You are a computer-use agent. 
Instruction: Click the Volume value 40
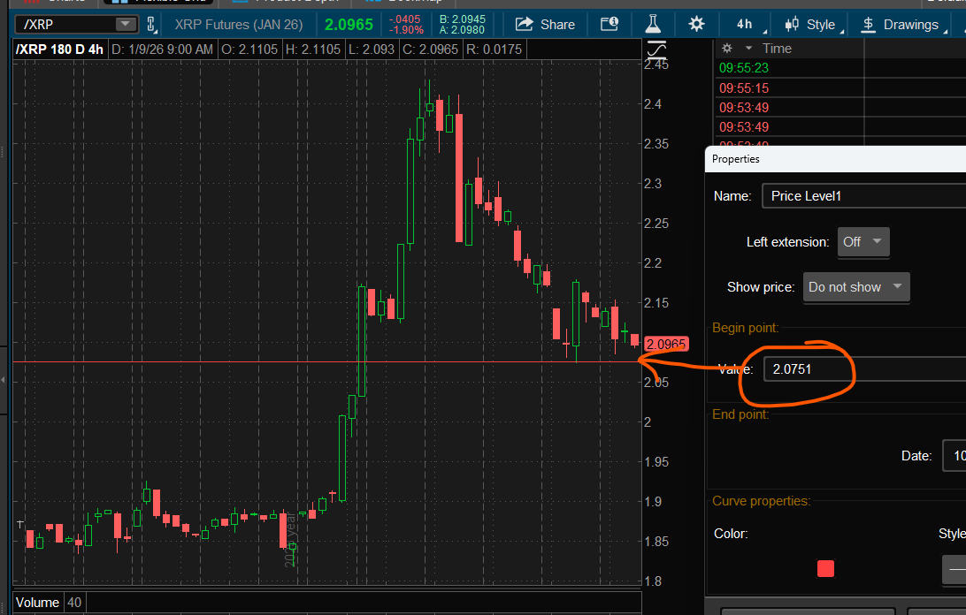(x=74, y=602)
